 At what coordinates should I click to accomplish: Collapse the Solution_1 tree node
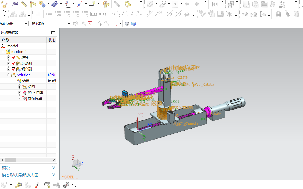pyautogui.click(x=8, y=75)
